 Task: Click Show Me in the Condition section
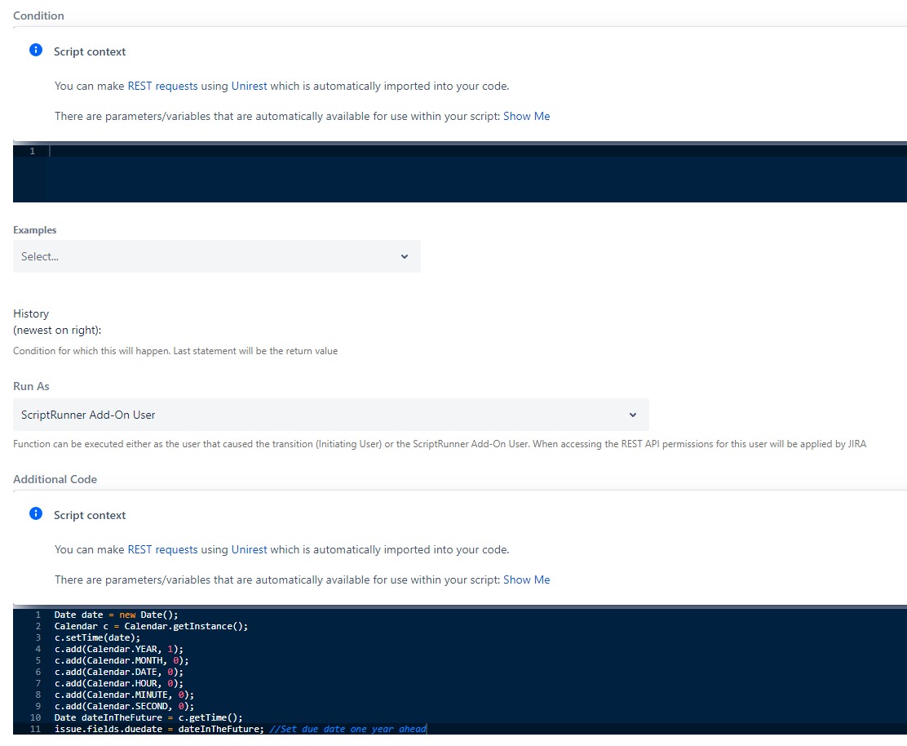point(527,116)
